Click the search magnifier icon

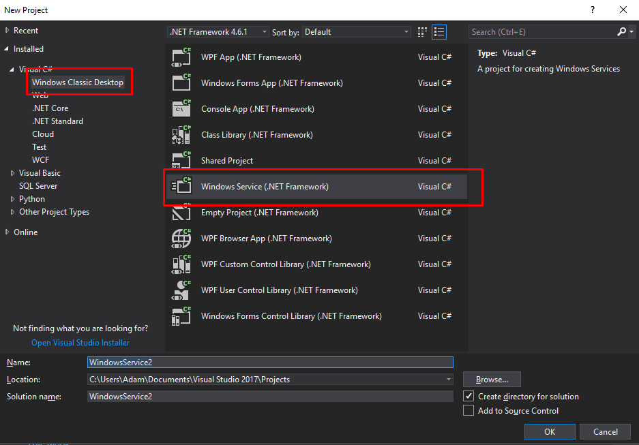pyautogui.click(x=621, y=32)
